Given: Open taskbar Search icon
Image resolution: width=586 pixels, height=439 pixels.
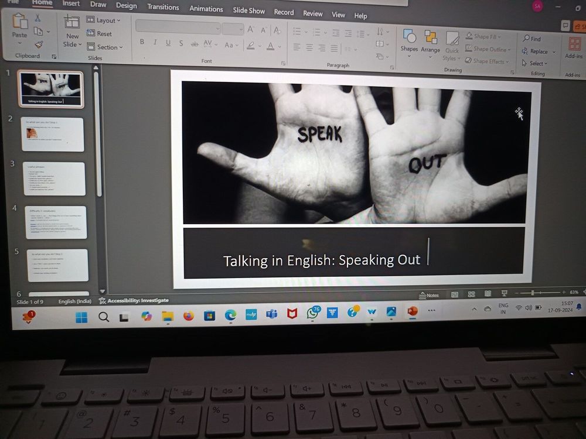Looking at the screenshot, I should (x=104, y=317).
